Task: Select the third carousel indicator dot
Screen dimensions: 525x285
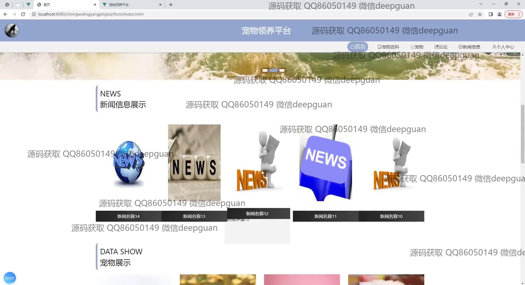Action: [282, 70]
